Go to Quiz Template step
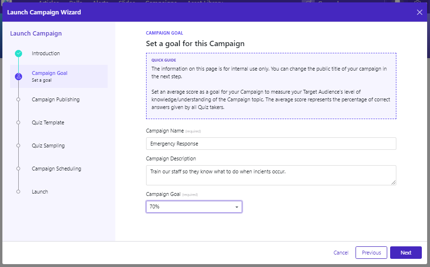 coord(48,122)
